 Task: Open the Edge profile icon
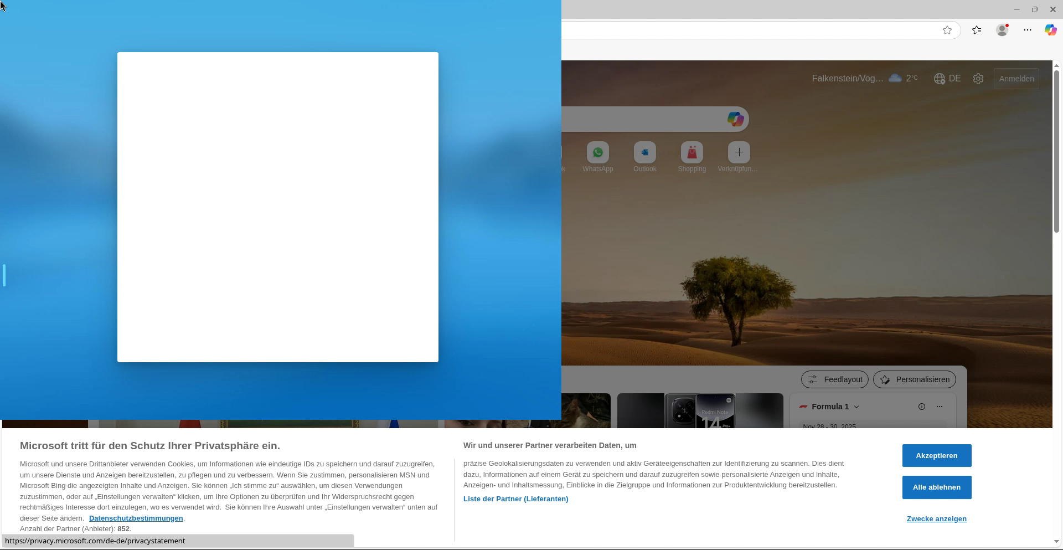click(1002, 30)
